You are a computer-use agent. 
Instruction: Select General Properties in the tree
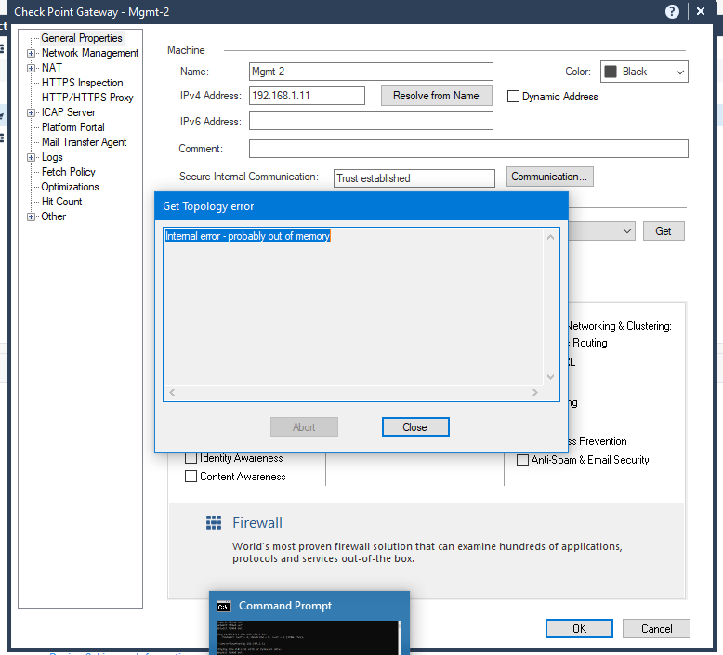[x=82, y=38]
